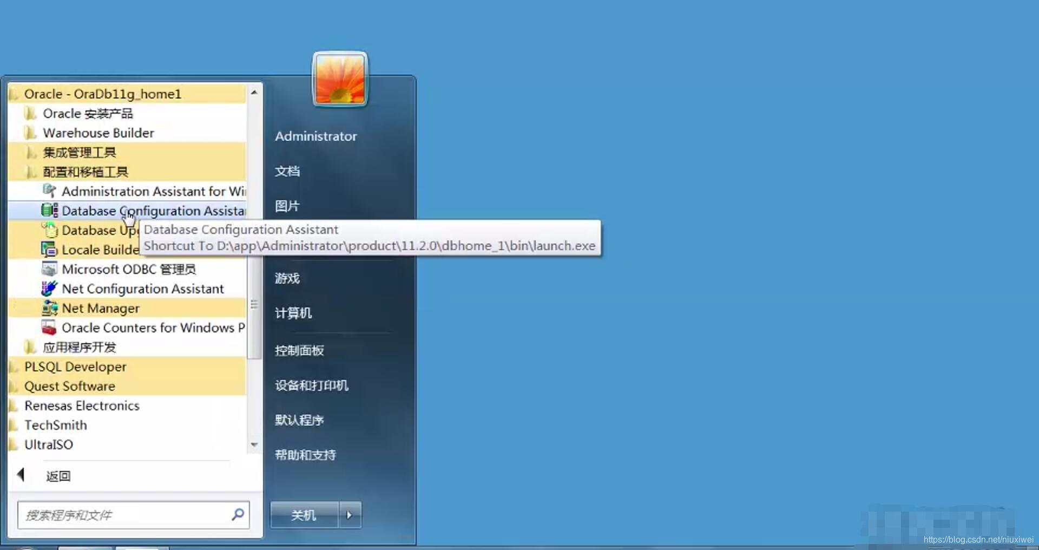This screenshot has height=550, width=1039.
Task: Click the Oracle 安装产品 folder icon
Action: click(x=30, y=113)
